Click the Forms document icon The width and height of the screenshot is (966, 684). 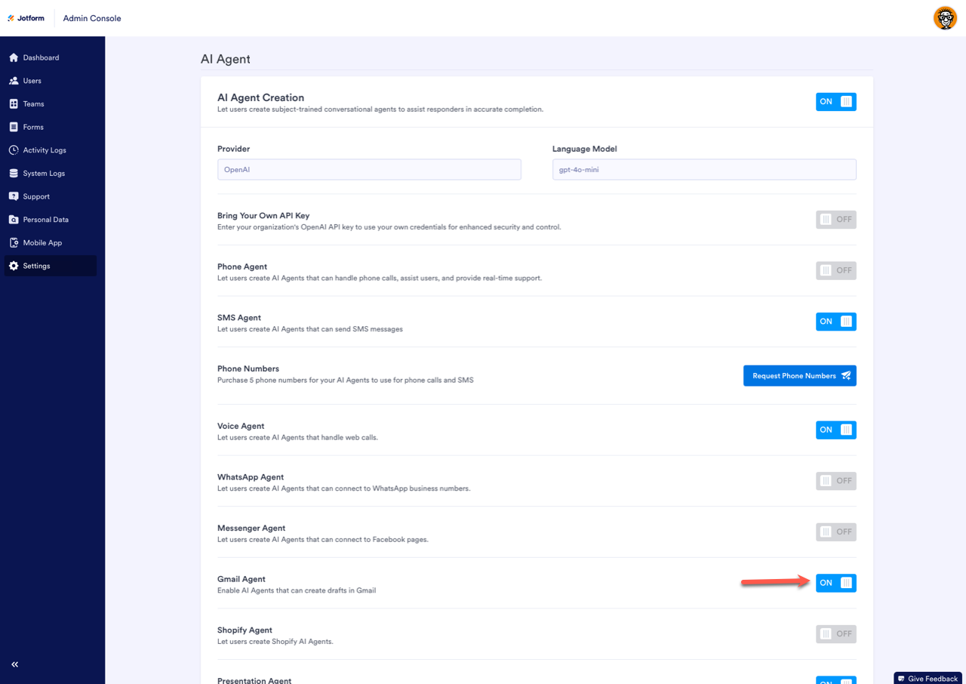click(14, 127)
